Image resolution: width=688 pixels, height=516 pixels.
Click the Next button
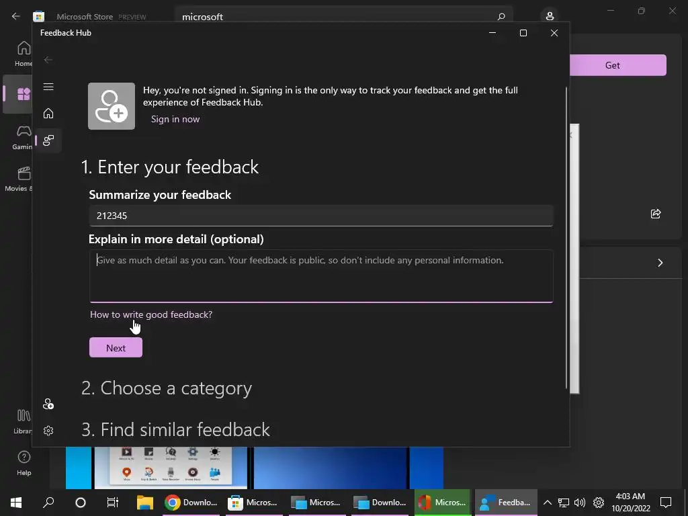(116, 347)
